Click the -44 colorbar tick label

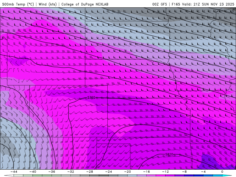14,172
